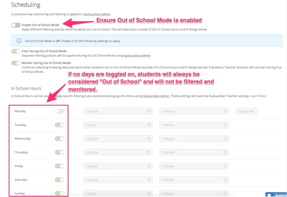Enable Out of School Mode toggle

click(16, 25)
